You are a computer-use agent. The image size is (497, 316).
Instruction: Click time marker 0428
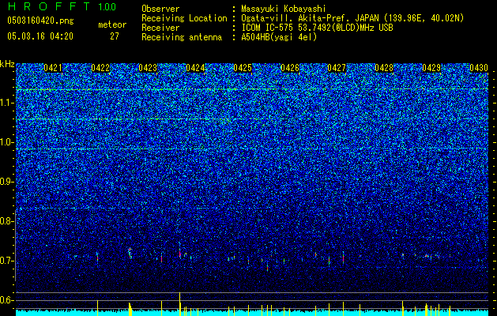384,68
